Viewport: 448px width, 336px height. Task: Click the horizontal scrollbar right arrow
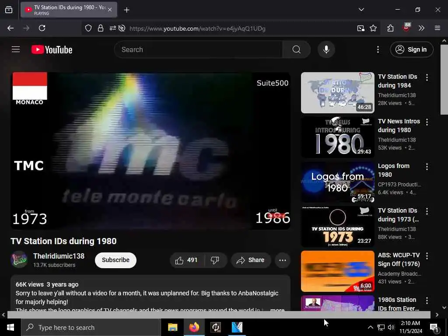437,315
